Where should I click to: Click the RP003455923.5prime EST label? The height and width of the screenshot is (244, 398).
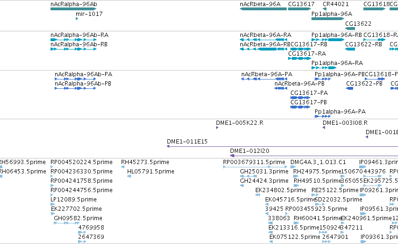[316, 209]
